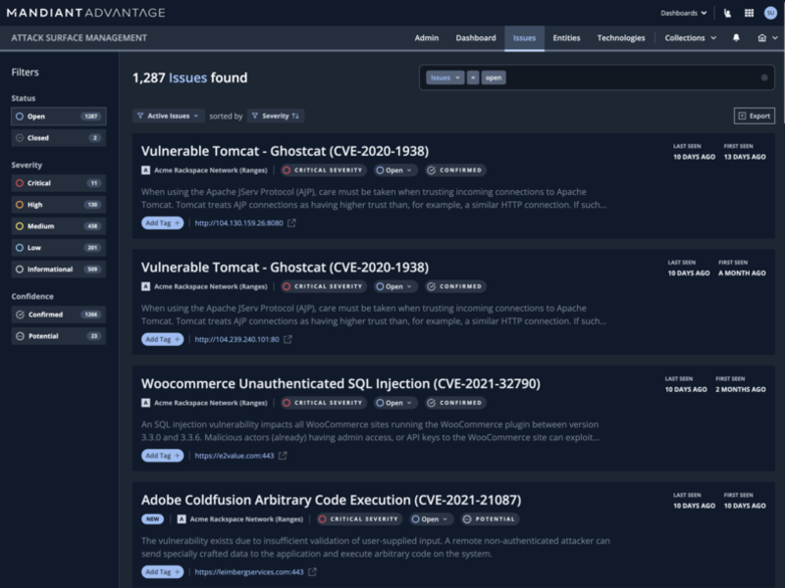Screen dimensions: 785x588
Task: Open status dropdown on Adobe Coldfusion issue
Action: [431, 519]
